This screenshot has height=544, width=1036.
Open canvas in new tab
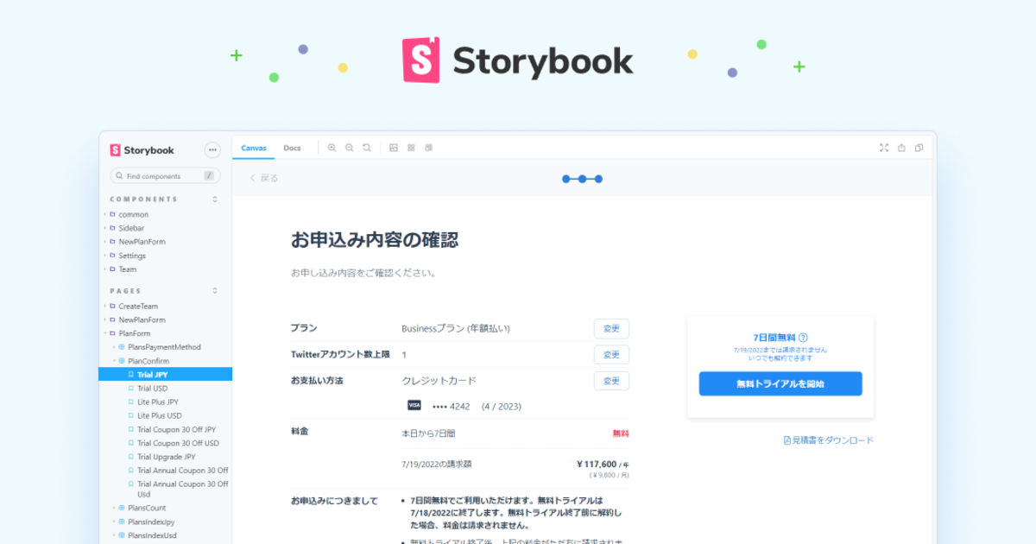tap(901, 148)
